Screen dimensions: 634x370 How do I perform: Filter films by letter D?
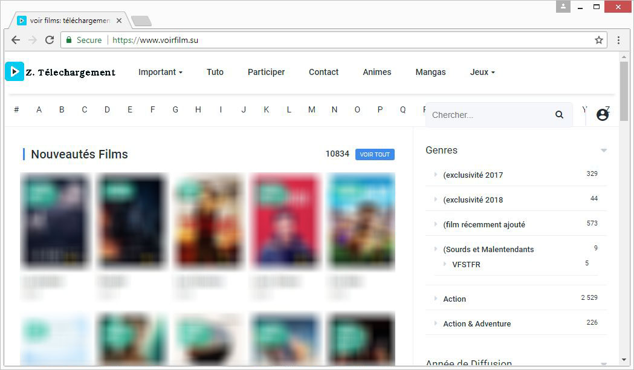[x=107, y=109]
